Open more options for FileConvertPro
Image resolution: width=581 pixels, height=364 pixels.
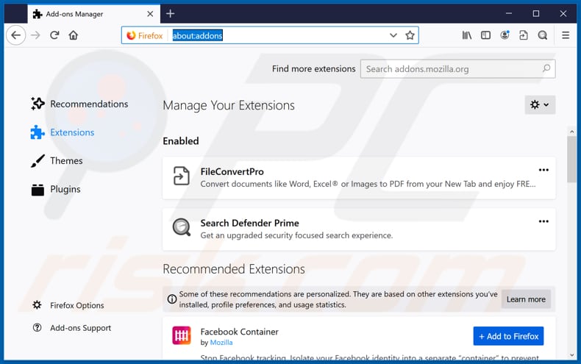pyautogui.click(x=543, y=170)
